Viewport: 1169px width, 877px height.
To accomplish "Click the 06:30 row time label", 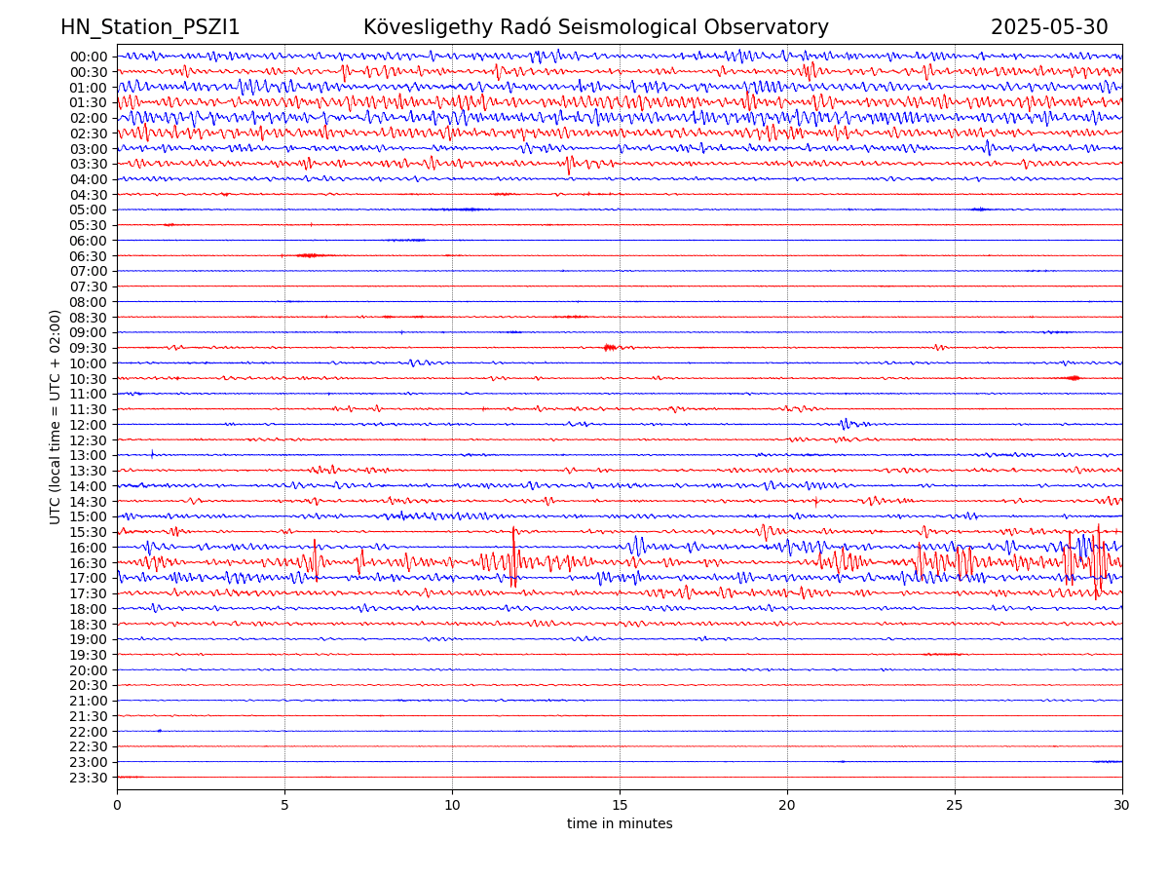I will pyautogui.click(x=89, y=256).
